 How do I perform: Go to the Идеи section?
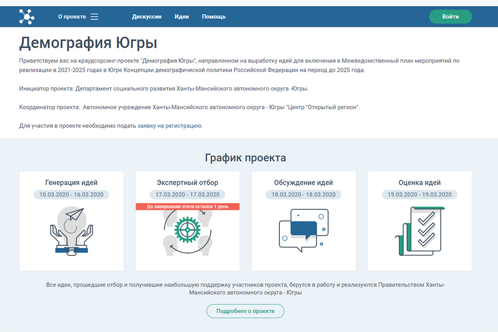coord(181,16)
